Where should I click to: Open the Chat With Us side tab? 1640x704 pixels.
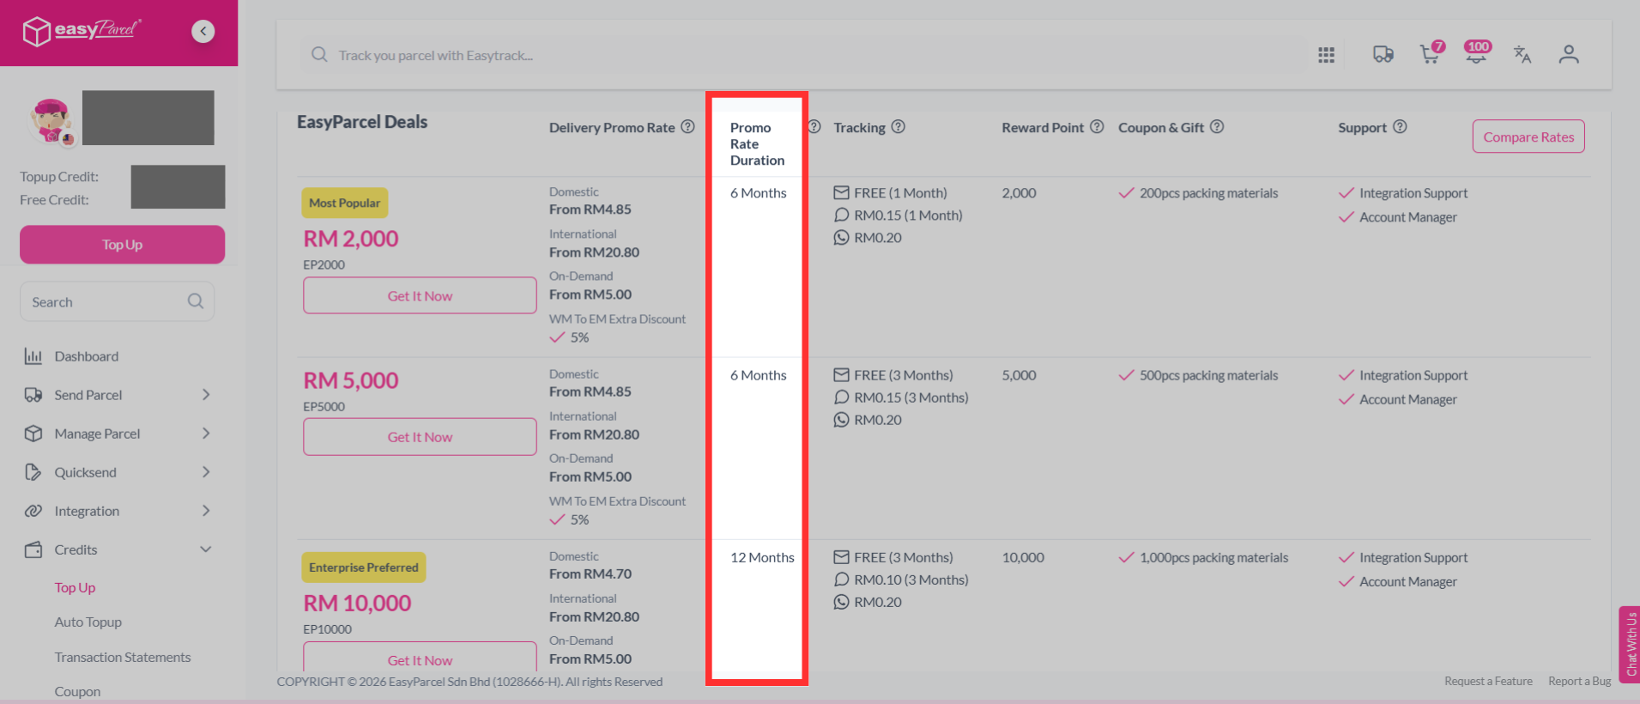pos(1630,644)
